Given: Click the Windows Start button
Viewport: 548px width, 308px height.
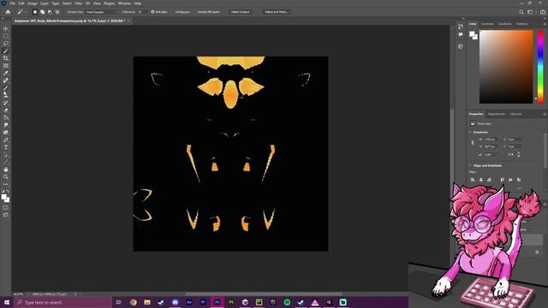Looking at the screenshot, I should (x=7, y=302).
